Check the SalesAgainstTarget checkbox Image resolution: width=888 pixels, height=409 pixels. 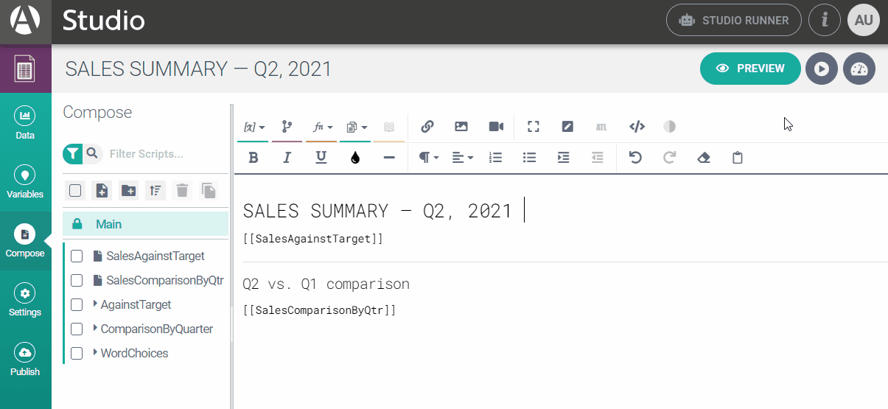point(76,256)
